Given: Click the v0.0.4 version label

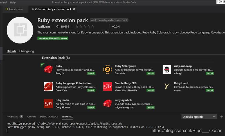Looking at the screenshot, I should [x=116, y=27].
